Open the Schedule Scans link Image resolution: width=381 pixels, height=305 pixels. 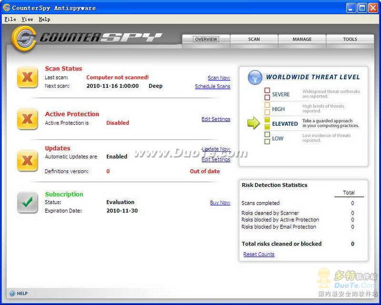[x=212, y=86]
